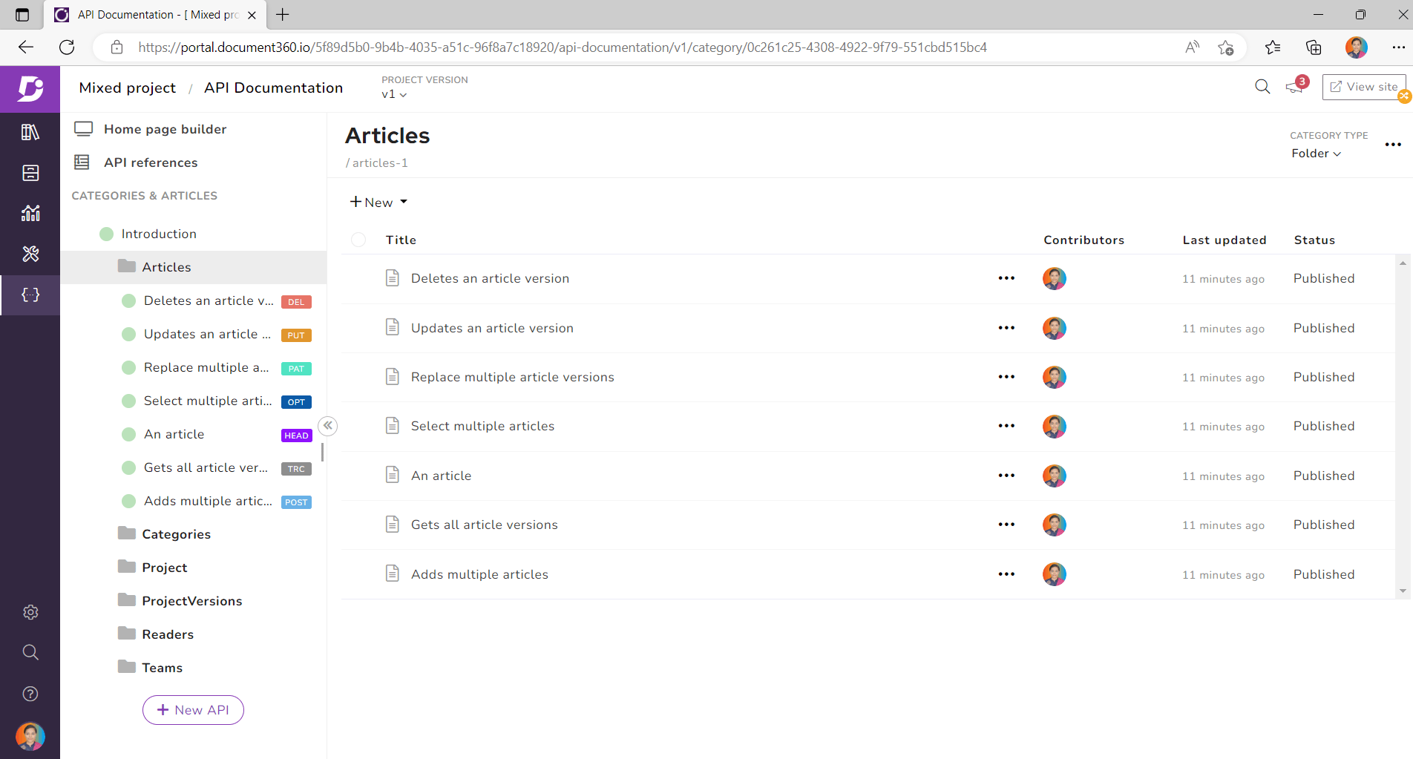Open the browser profile avatar in the toolbar
This screenshot has width=1413, height=759.
(1356, 47)
